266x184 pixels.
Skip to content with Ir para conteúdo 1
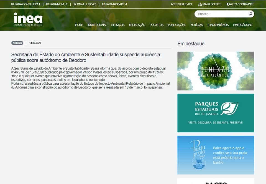coord(25,4)
